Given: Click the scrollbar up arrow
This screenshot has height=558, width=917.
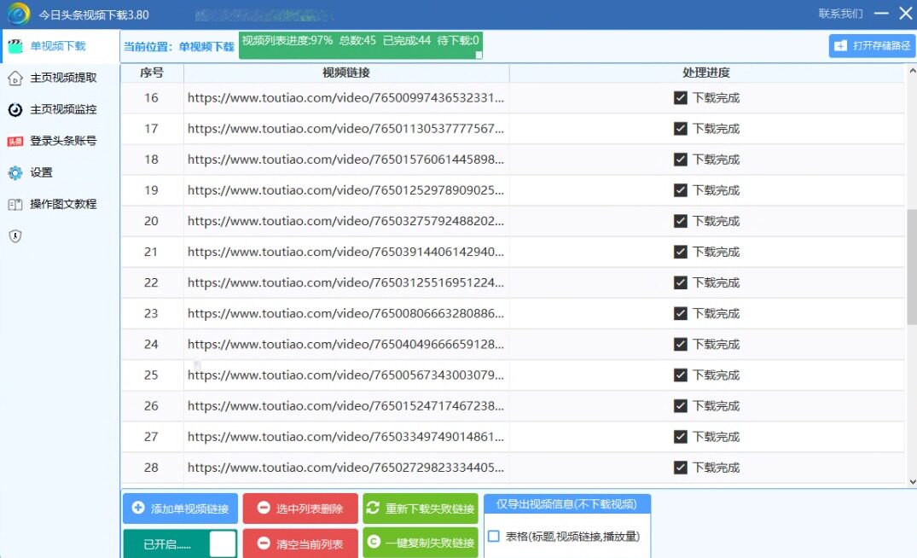Looking at the screenshot, I should [x=912, y=71].
